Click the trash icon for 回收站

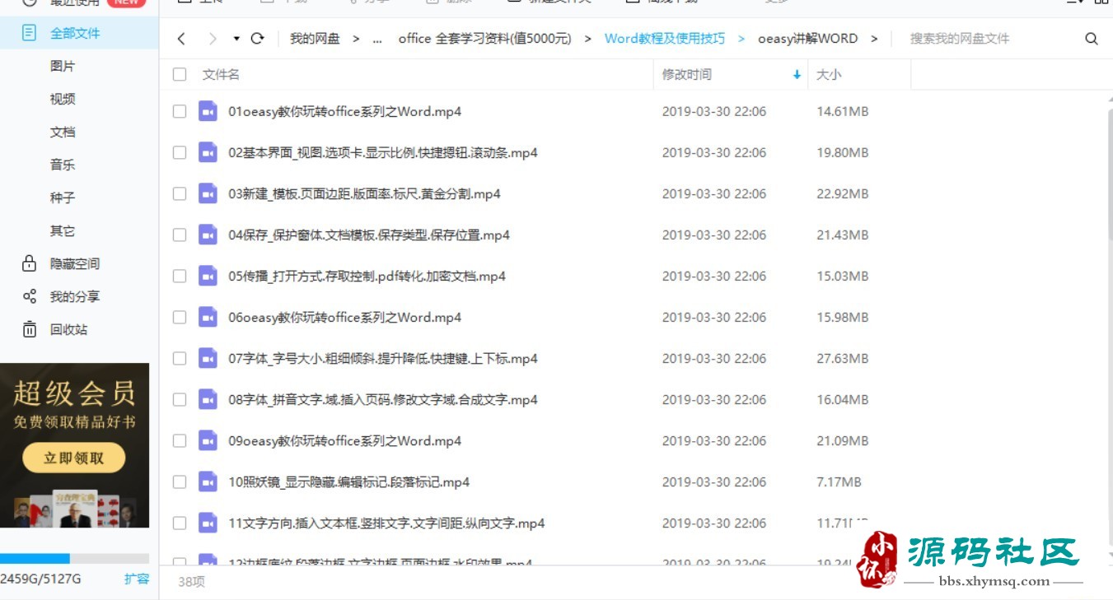(30, 329)
